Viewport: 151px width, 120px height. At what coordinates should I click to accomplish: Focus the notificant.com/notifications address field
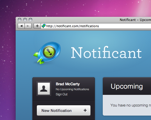click(x=96, y=26)
